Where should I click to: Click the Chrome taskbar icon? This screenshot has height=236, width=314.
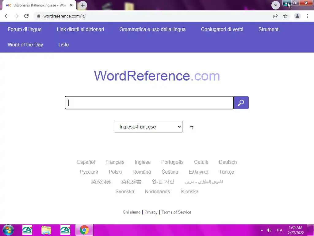click(84, 230)
